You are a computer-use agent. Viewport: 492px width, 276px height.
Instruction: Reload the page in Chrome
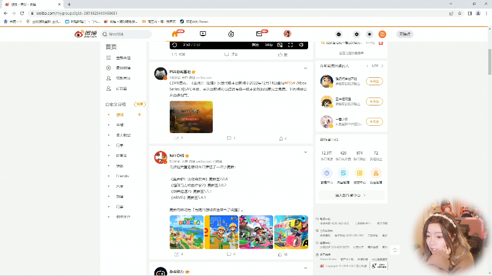tap(22, 13)
